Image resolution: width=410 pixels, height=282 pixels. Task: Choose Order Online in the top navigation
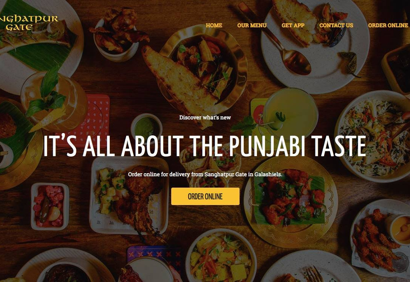click(x=388, y=25)
